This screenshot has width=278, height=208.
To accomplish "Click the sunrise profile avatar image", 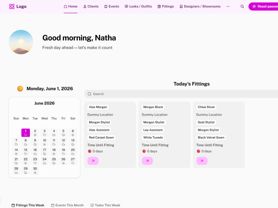I will point(21,42).
